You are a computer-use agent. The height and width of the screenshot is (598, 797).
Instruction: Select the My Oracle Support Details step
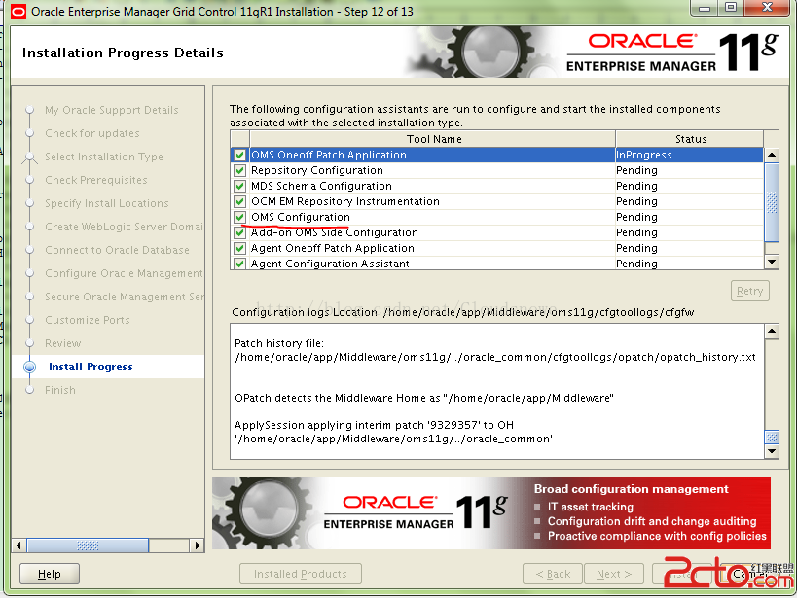click(x=111, y=110)
